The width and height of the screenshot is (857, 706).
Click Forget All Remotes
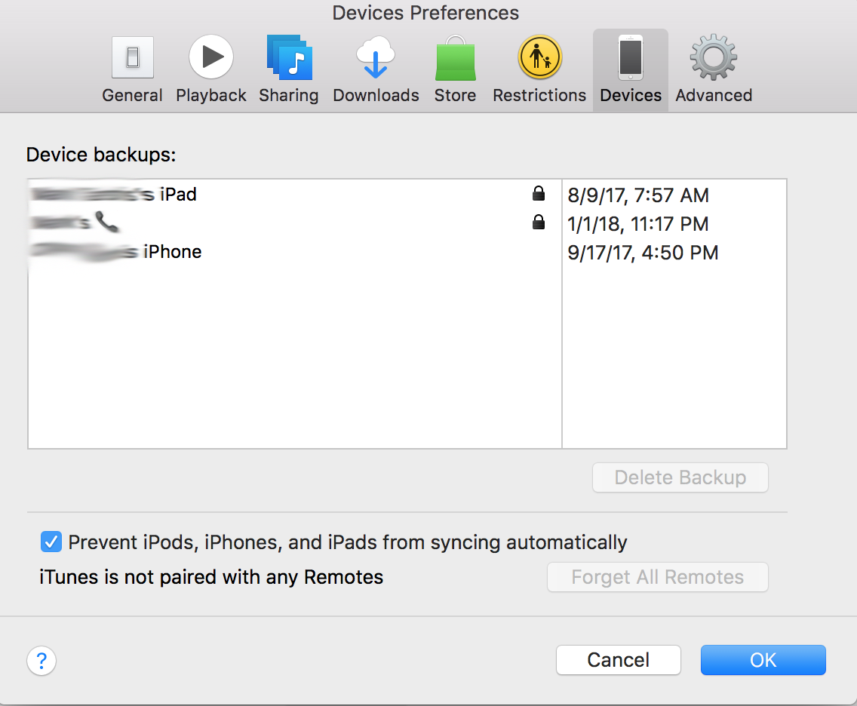point(657,577)
